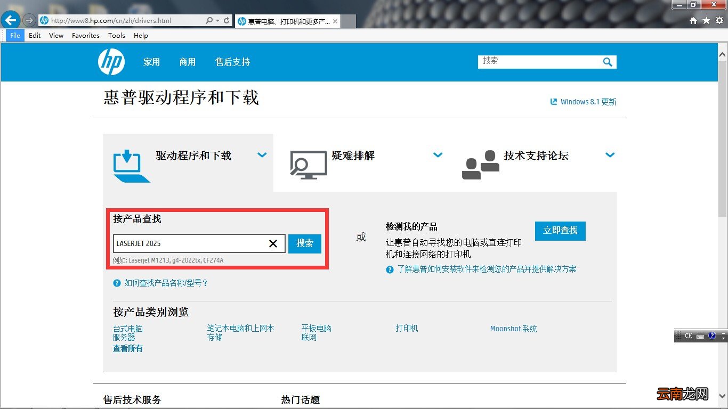
Task: Open the 存储 category link
Action: (x=214, y=337)
